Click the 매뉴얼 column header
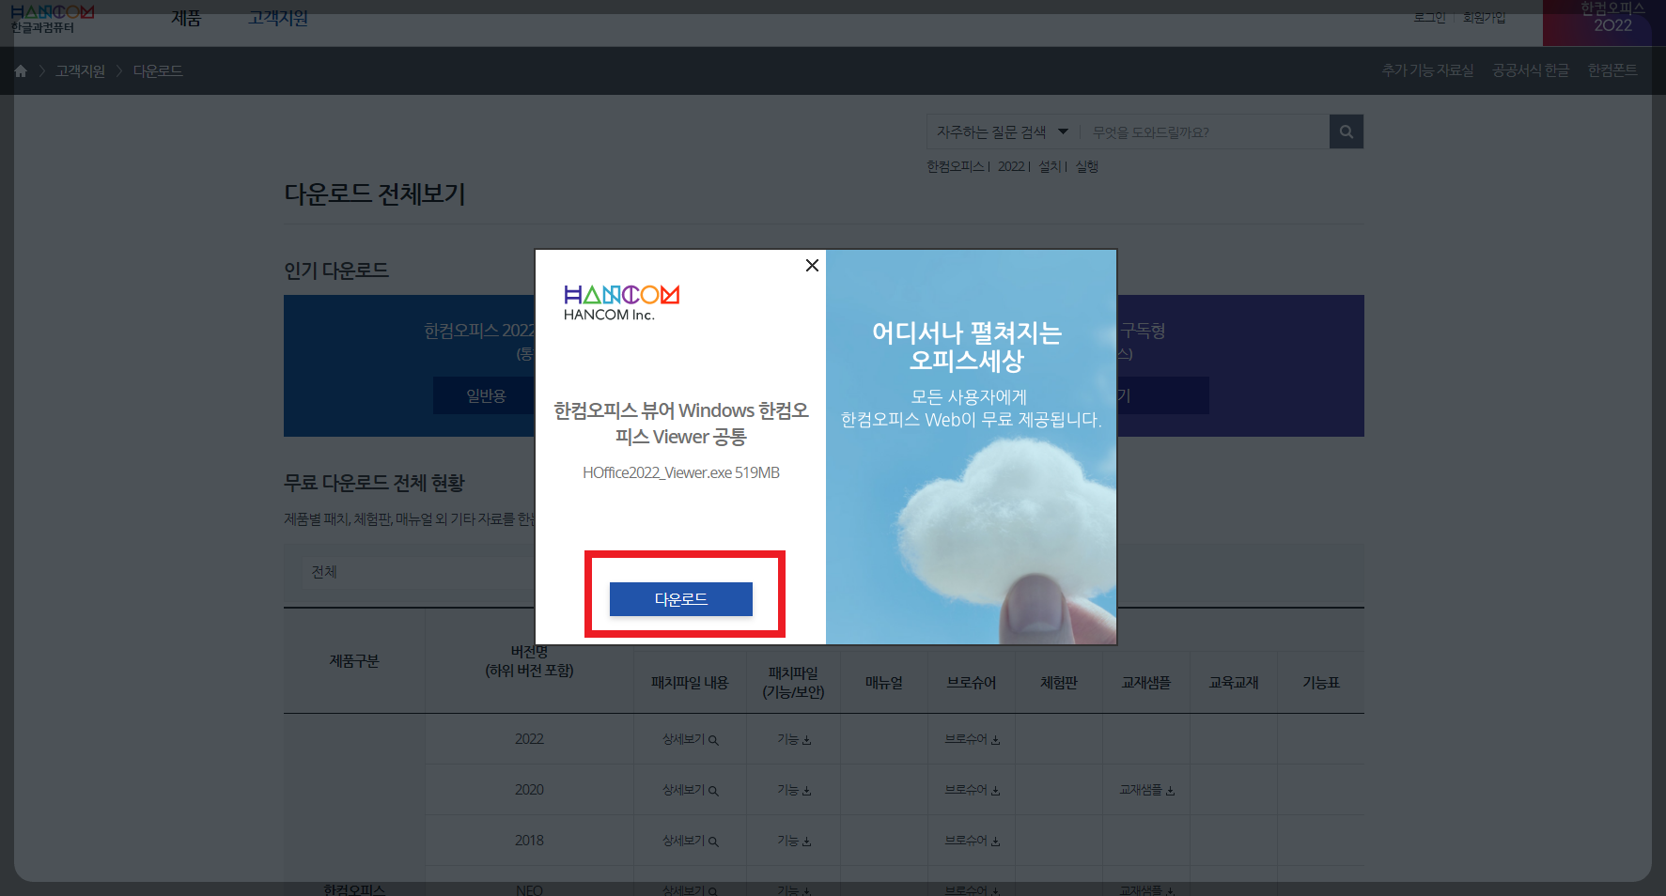This screenshot has height=896, width=1666. click(x=884, y=683)
